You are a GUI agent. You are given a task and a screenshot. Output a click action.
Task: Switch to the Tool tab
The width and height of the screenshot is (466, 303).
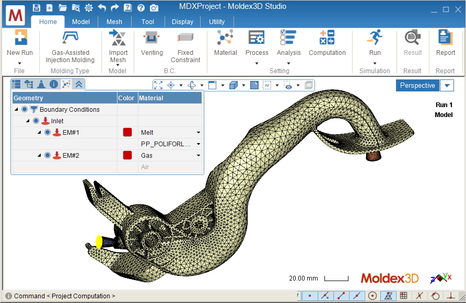pyautogui.click(x=148, y=22)
